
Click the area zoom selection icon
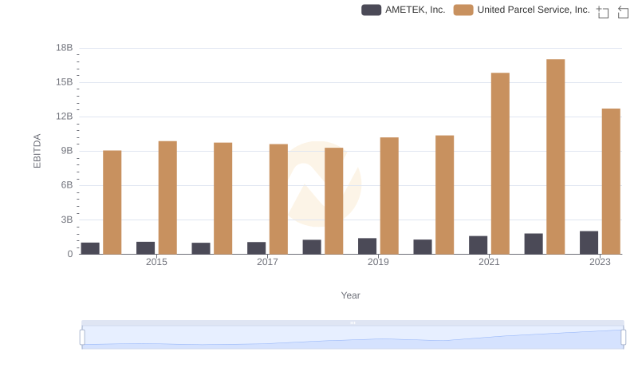pyautogui.click(x=603, y=12)
